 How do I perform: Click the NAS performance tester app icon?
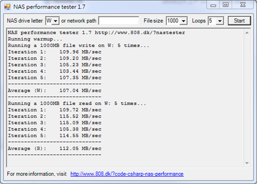coord(7,7)
